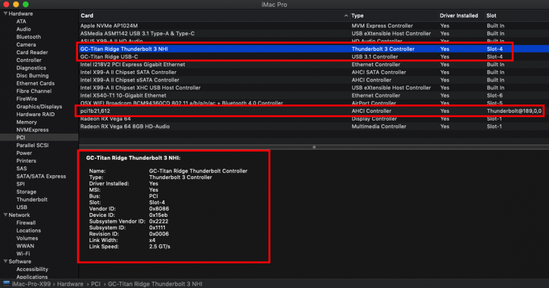Screen dimensions: 549x288
Task: Click Hardware in the bottom path bar
Action: coord(70,284)
